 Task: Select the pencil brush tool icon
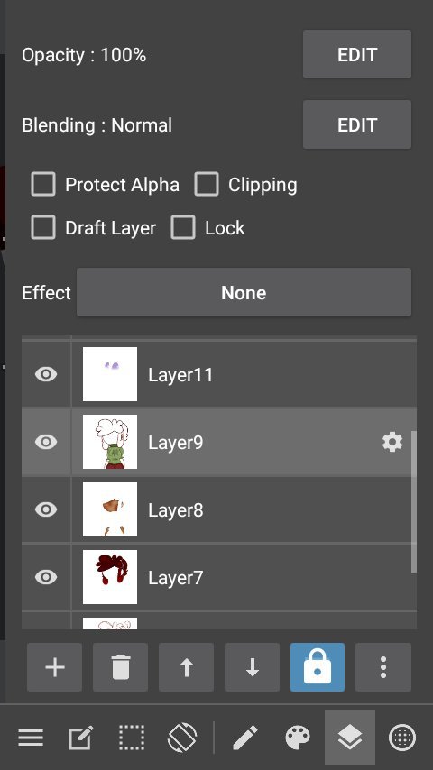point(245,738)
